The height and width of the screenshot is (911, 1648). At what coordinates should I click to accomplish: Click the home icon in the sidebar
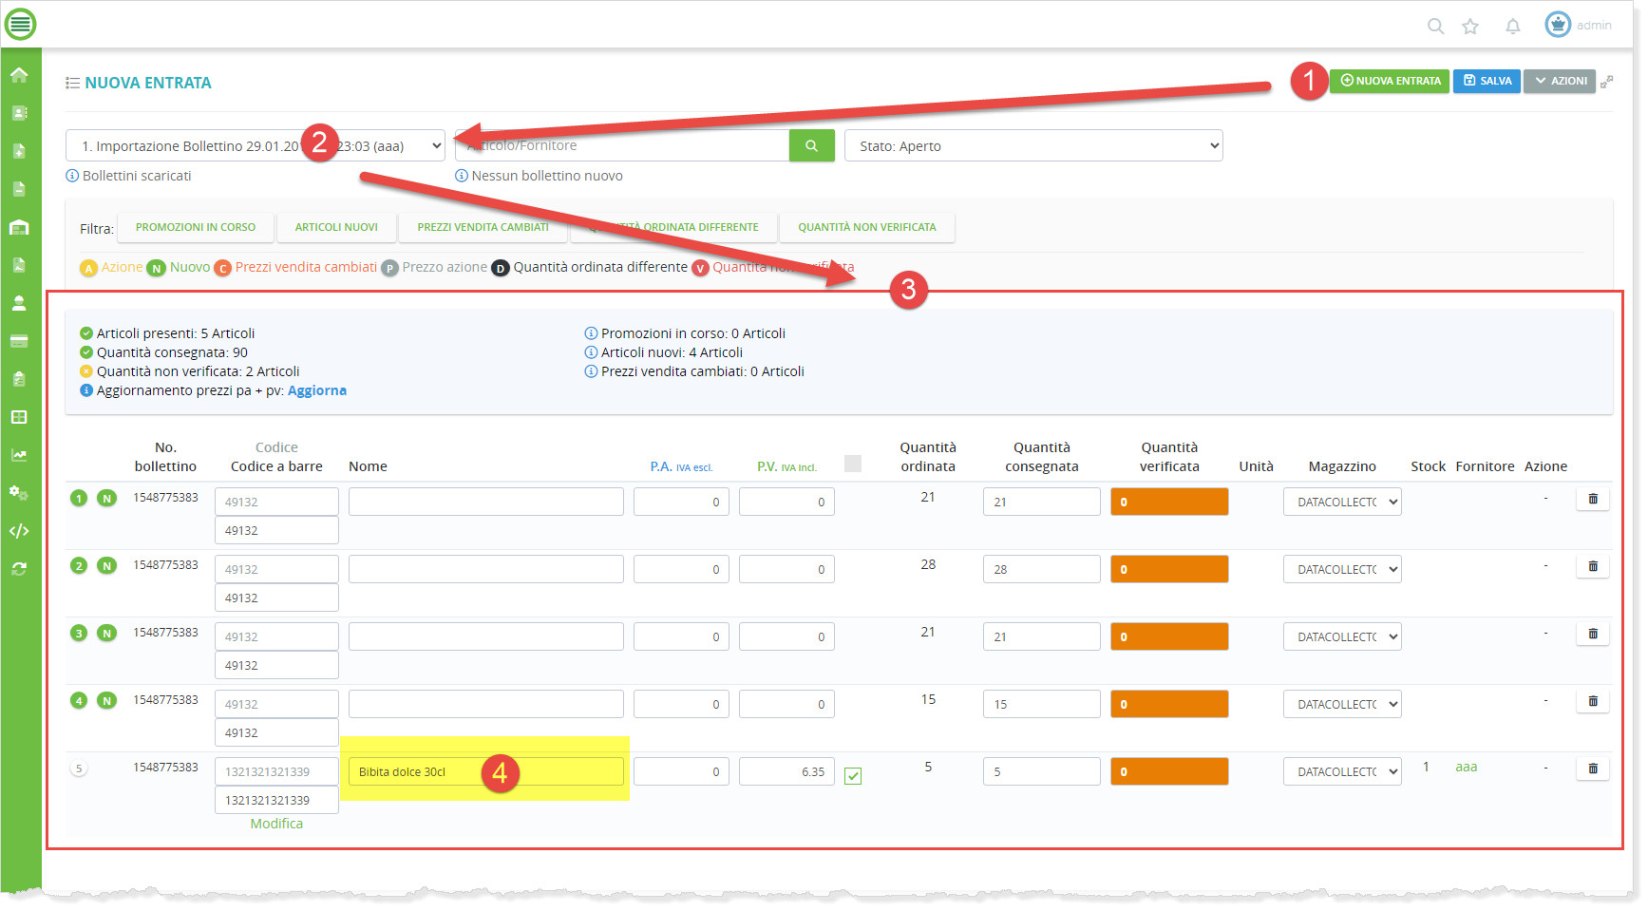click(x=19, y=75)
